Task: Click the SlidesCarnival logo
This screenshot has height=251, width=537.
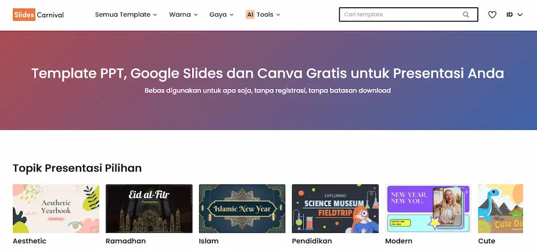Action: pos(38,15)
